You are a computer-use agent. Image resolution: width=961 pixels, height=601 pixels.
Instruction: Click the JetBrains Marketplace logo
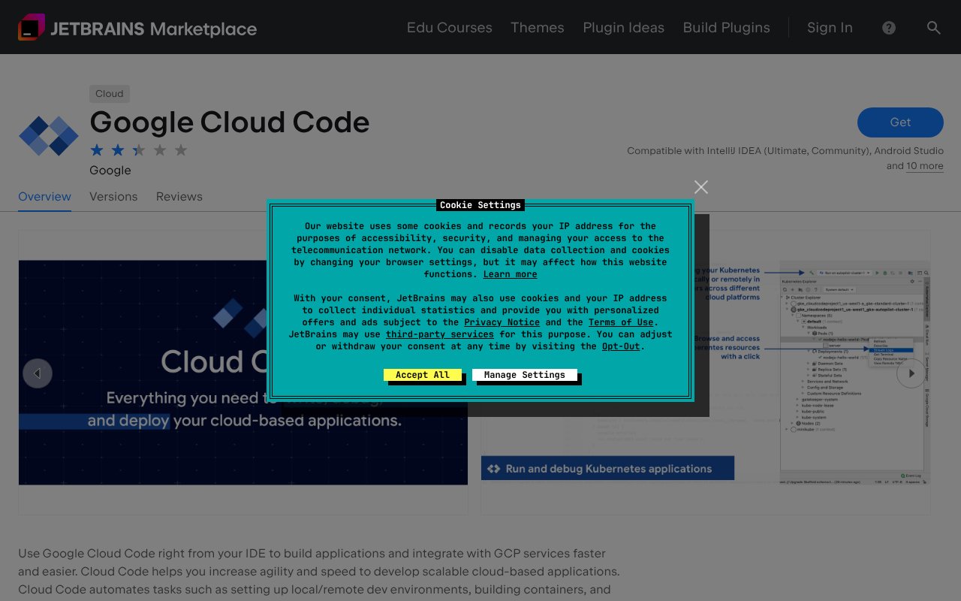coord(137,29)
